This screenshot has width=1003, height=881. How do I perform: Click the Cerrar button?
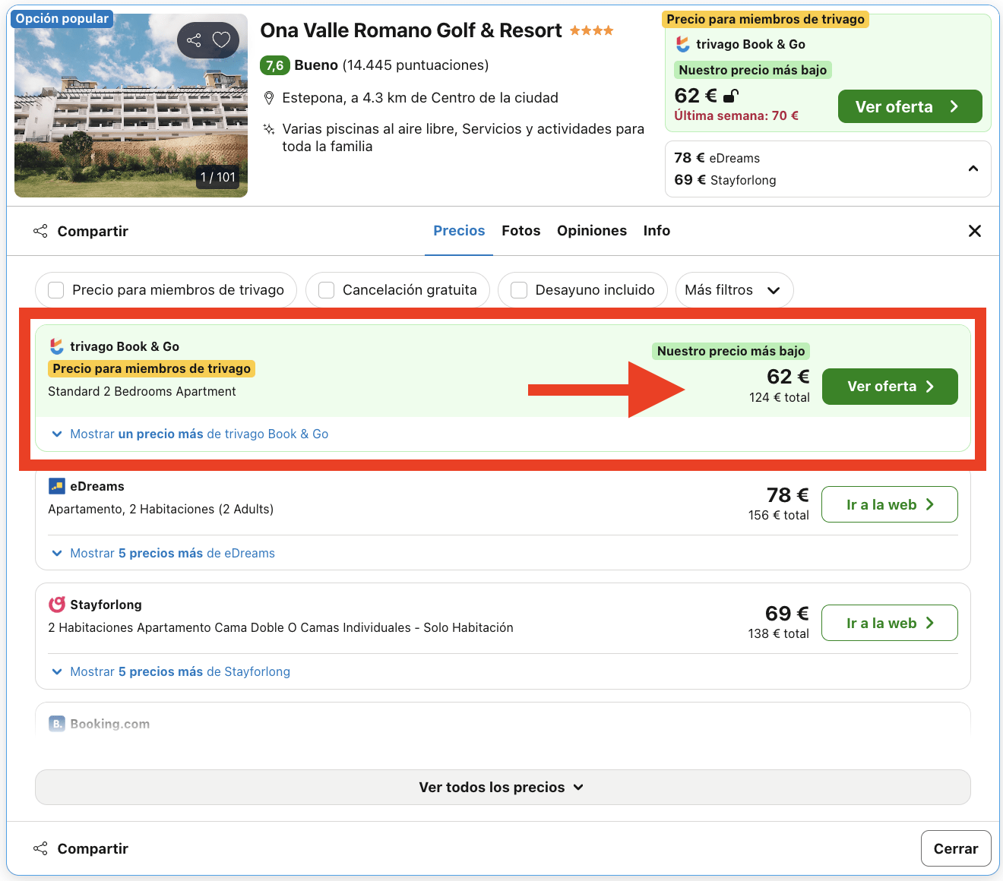[956, 848]
